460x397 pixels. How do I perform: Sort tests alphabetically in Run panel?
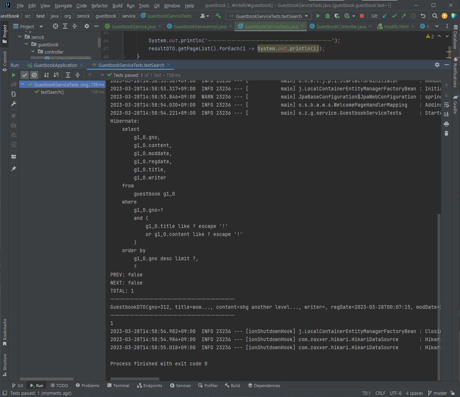coord(46,75)
